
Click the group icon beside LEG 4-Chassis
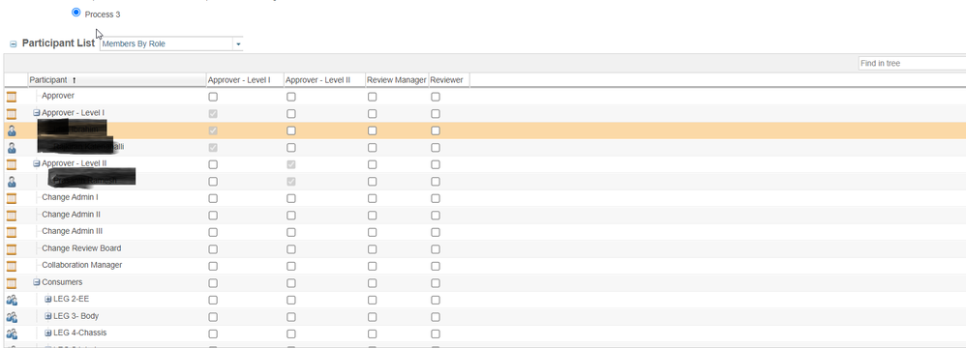tap(11, 333)
